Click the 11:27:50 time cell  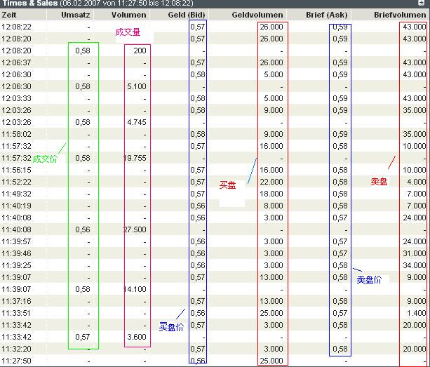[16, 361]
